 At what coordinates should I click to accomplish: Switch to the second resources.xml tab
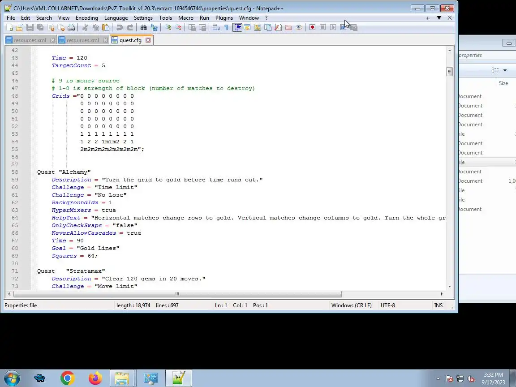click(x=82, y=40)
